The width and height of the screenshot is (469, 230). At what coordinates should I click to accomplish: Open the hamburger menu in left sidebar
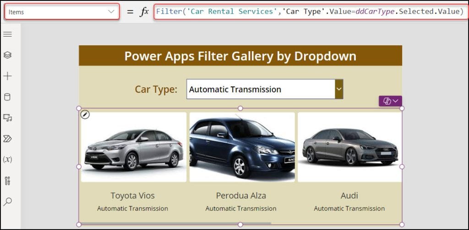pyautogui.click(x=7, y=34)
